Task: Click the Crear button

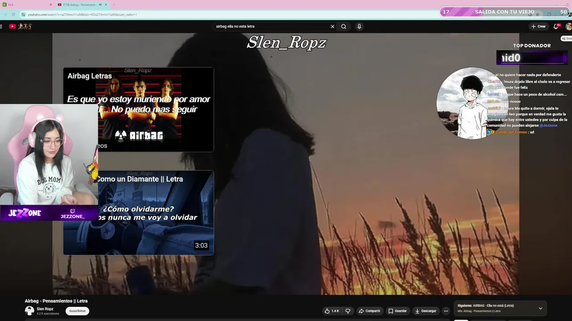Action: pyautogui.click(x=538, y=26)
